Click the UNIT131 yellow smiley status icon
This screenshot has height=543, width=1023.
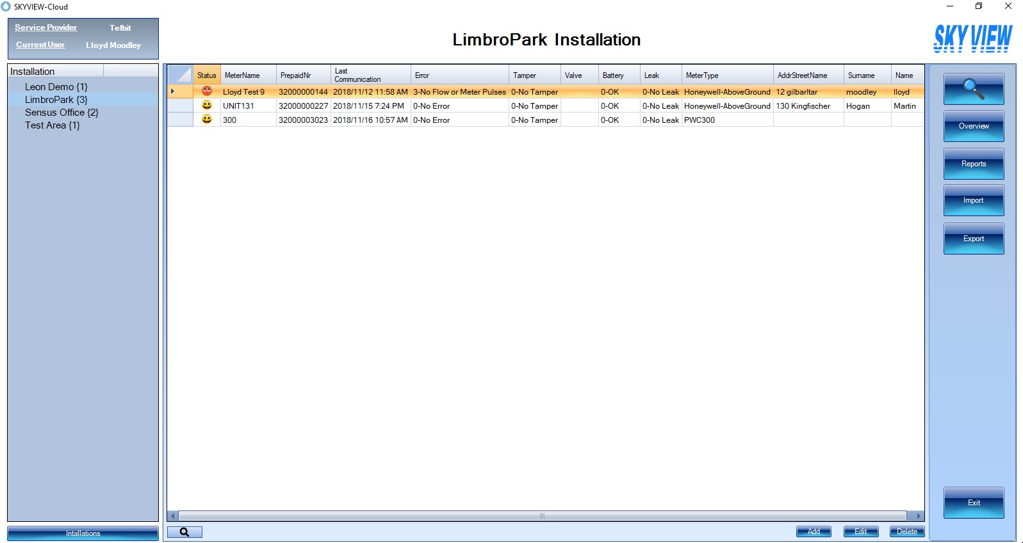point(207,106)
